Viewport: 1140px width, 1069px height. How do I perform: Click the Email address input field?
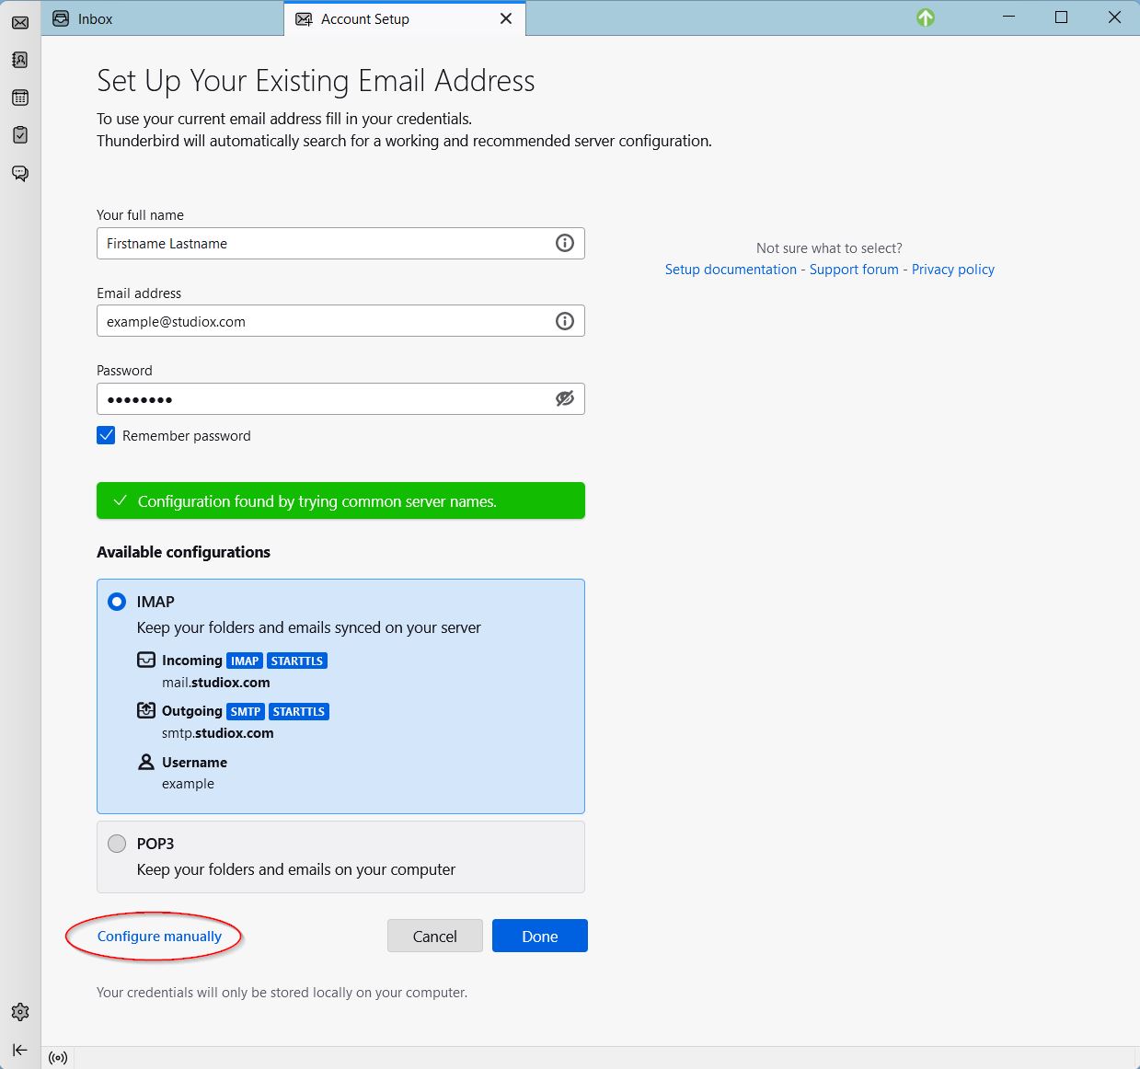click(340, 321)
